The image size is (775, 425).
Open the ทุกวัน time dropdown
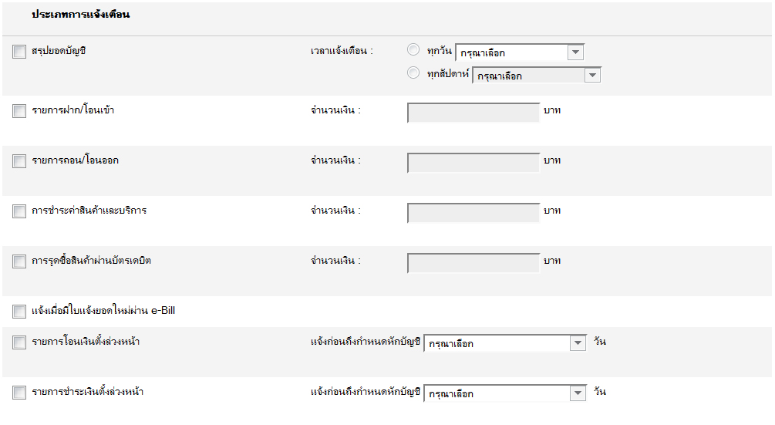point(520,53)
